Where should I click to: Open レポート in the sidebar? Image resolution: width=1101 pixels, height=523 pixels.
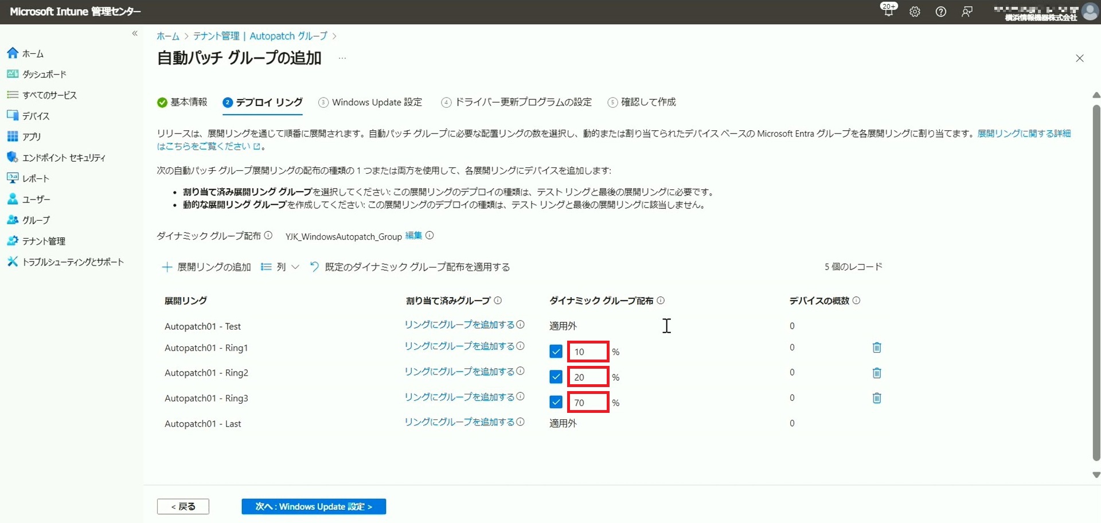pos(29,178)
